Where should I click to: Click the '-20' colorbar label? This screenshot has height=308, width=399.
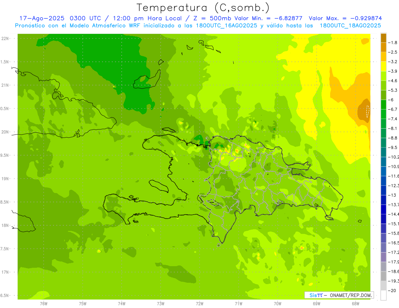point(392,290)
